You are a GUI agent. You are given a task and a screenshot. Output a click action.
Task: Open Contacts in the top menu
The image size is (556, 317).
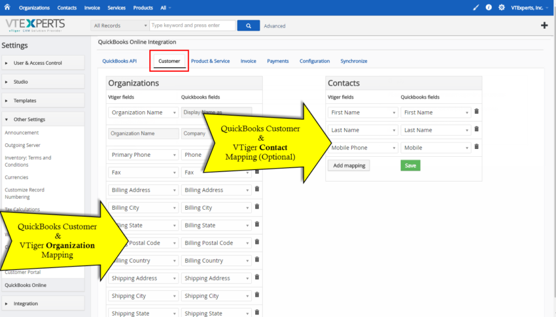[x=67, y=8]
